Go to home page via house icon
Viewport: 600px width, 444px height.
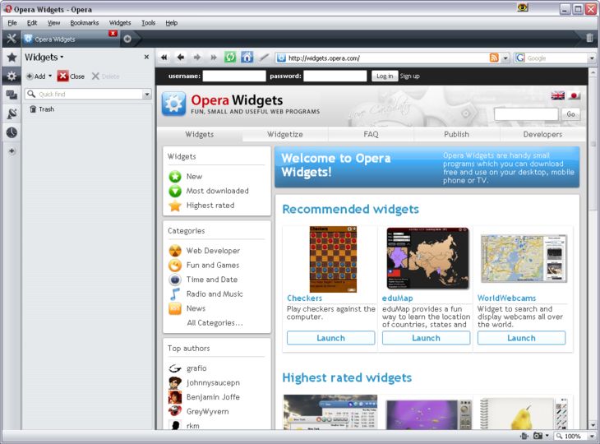247,58
